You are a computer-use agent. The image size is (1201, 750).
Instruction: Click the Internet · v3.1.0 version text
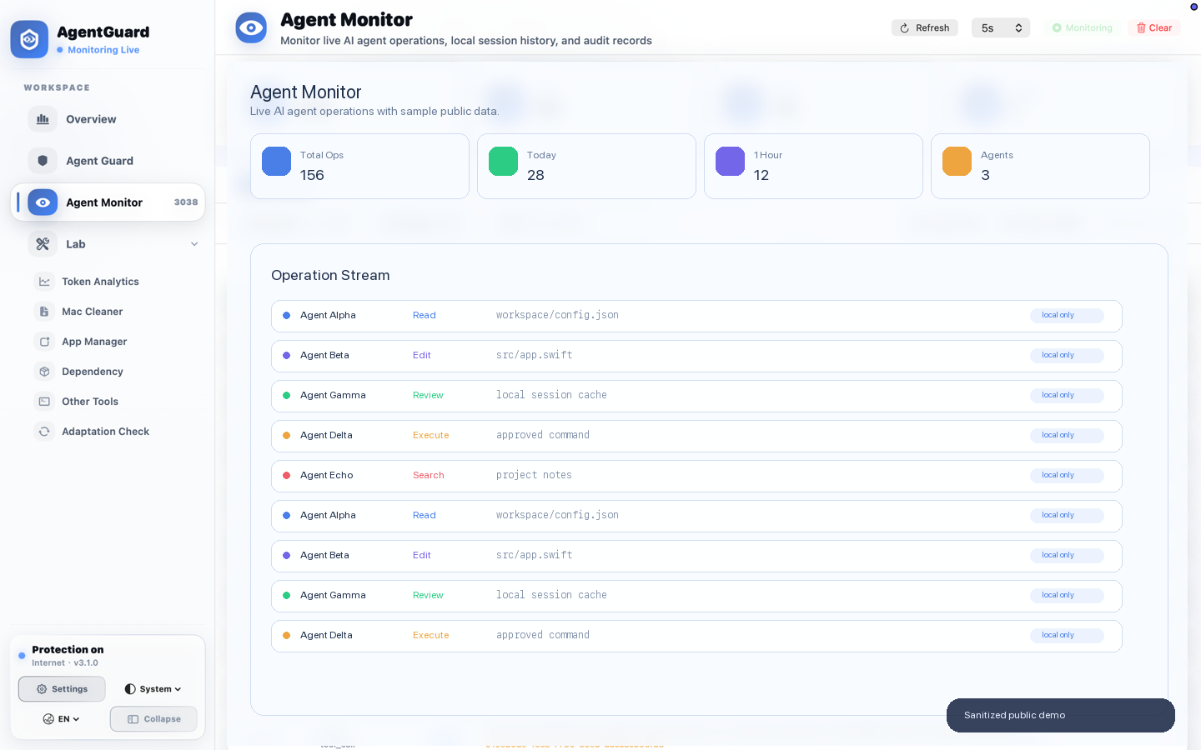pyautogui.click(x=65, y=663)
